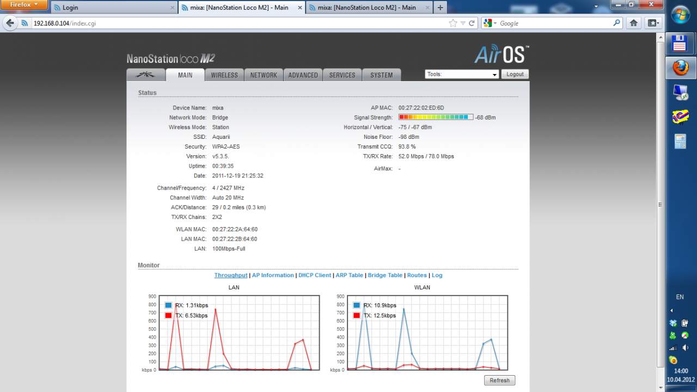697x392 pixels.
Task: Click the Transmit CCQ value 93.8 %
Action: [407, 147]
